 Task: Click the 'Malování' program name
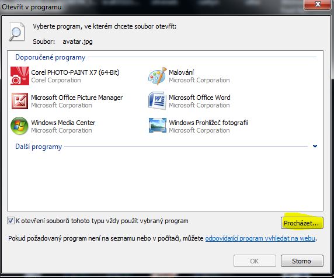(181, 72)
